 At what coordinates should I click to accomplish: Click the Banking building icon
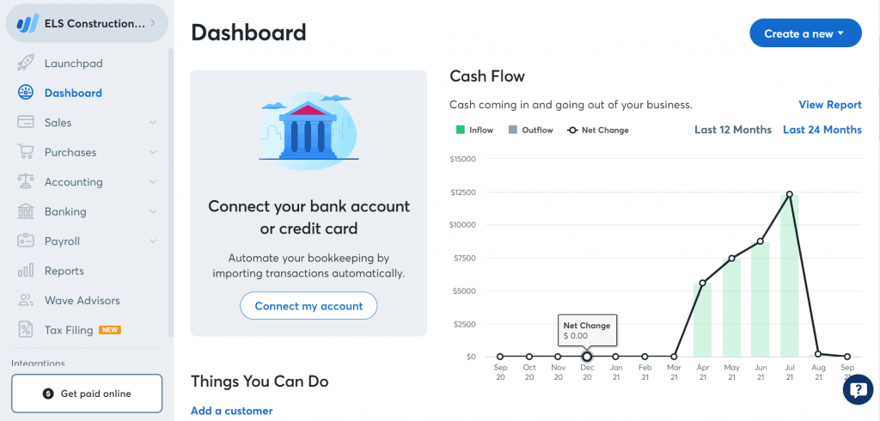[26, 211]
